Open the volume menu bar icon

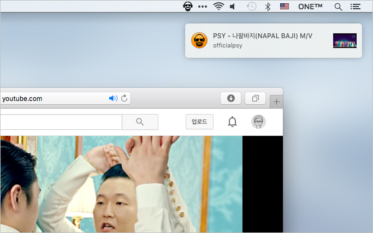[x=233, y=7]
